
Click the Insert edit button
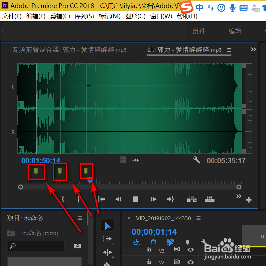192,199
